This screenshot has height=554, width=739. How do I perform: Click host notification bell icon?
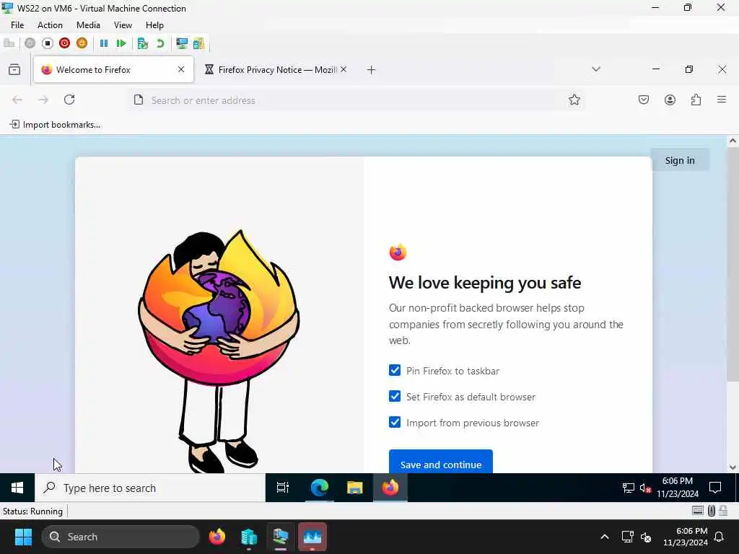[x=720, y=537]
